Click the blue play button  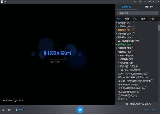tap(80, 110)
